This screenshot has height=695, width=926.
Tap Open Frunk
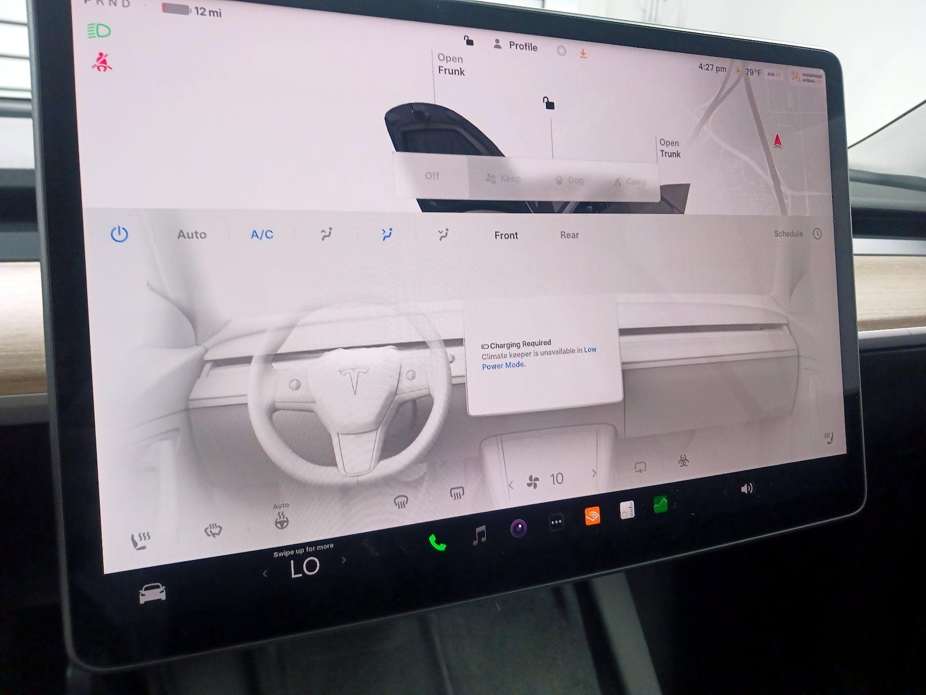pos(451,65)
